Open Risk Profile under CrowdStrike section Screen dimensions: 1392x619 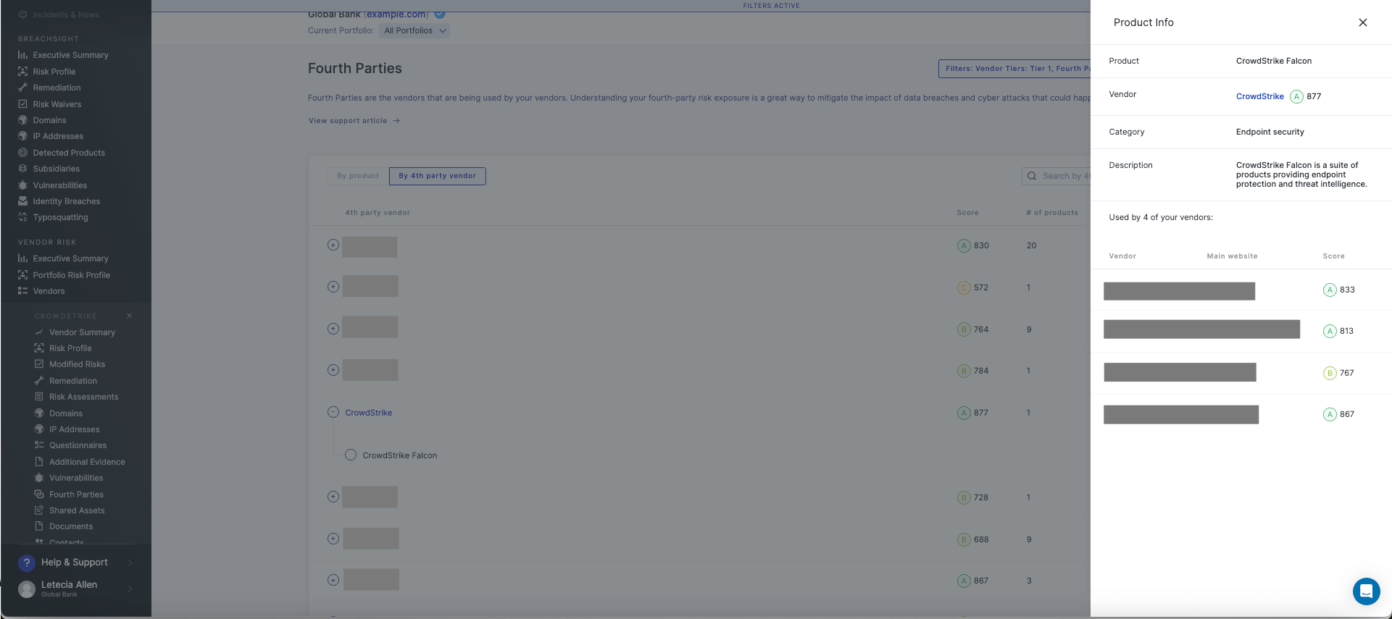coord(70,348)
